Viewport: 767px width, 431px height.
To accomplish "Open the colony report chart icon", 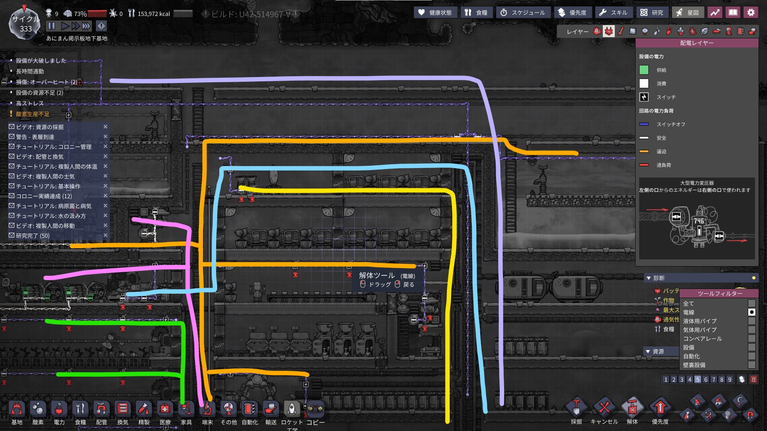I will click(x=715, y=12).
